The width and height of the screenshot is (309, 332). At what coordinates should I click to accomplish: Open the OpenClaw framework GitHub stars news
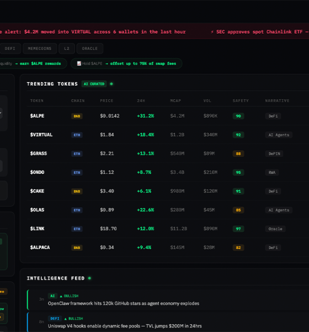pyautogui.click(x=168, y=299)
